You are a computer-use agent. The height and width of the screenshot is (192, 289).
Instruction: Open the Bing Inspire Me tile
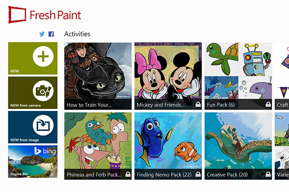pyautogui.click(x=33, y=161)
